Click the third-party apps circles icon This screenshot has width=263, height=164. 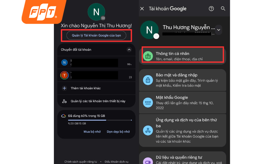pos(148,130)
